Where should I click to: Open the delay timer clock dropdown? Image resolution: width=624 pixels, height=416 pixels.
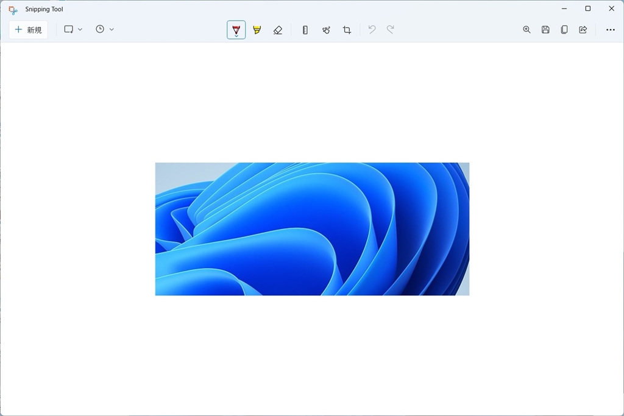[105, 29]
